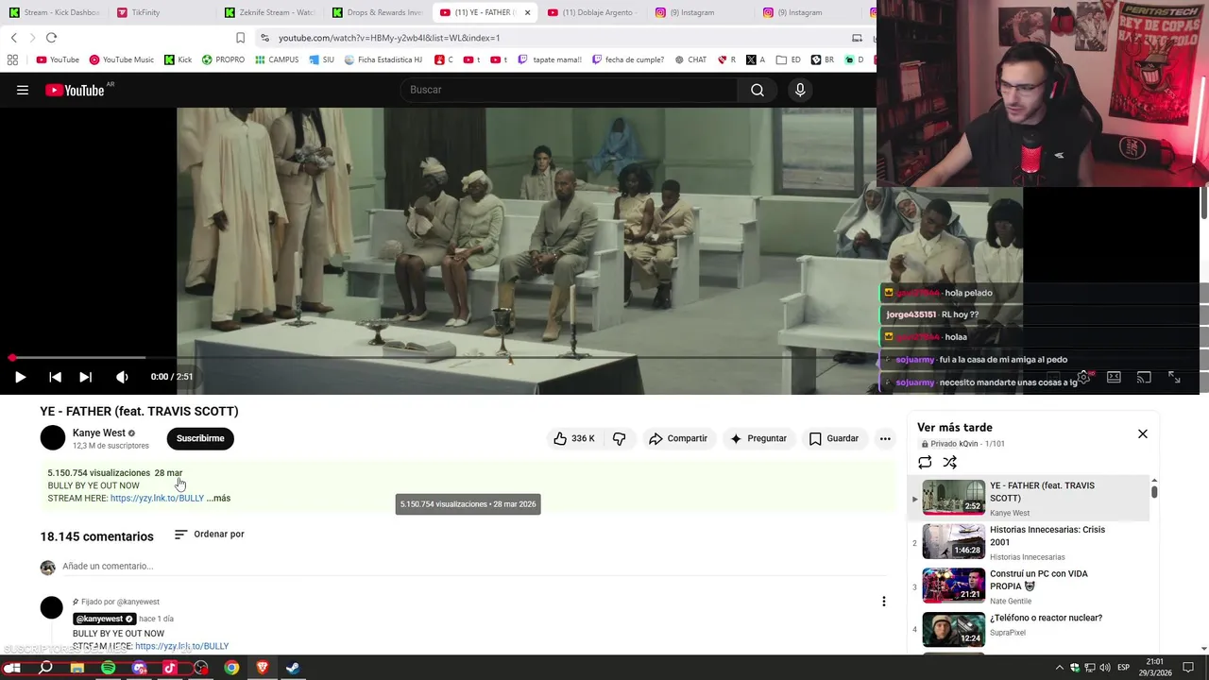This screenshot has width=1209, height=680.
Task: Like the video (336 K)
Action: click(x=574, y=438)
